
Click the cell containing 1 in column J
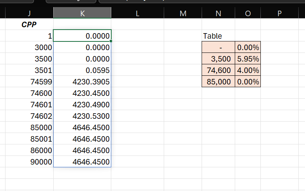tap(29, 36)
